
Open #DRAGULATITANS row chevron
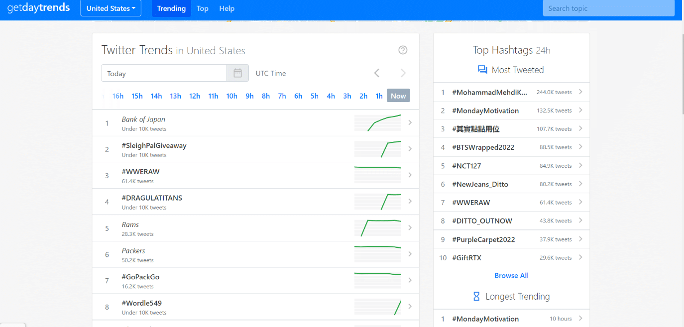410,201
